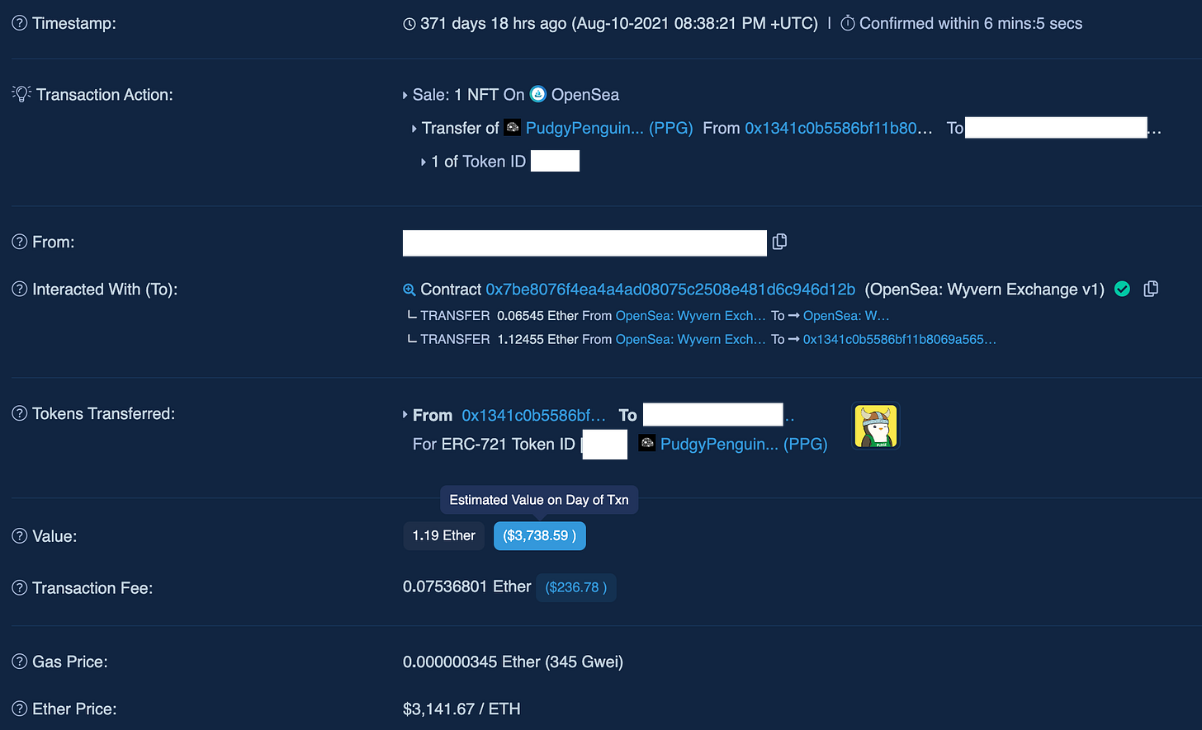Screen dimensions: 1202x730
Task: Click help icon beside Timestamp label
Action: pyautogui.click(x=20, y=24)
